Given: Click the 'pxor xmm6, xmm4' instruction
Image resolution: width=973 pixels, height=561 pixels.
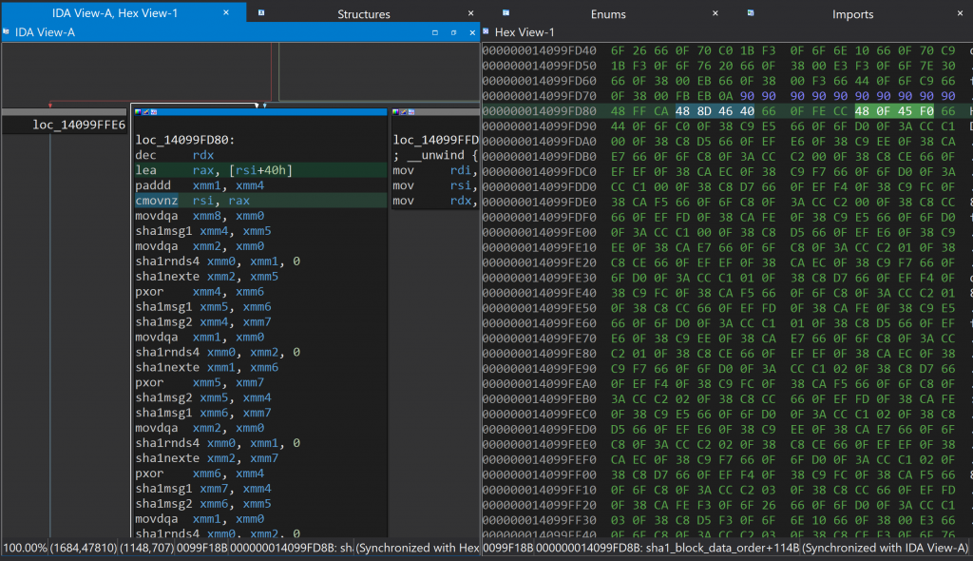Looking at the screenshot, I should 200,474.
